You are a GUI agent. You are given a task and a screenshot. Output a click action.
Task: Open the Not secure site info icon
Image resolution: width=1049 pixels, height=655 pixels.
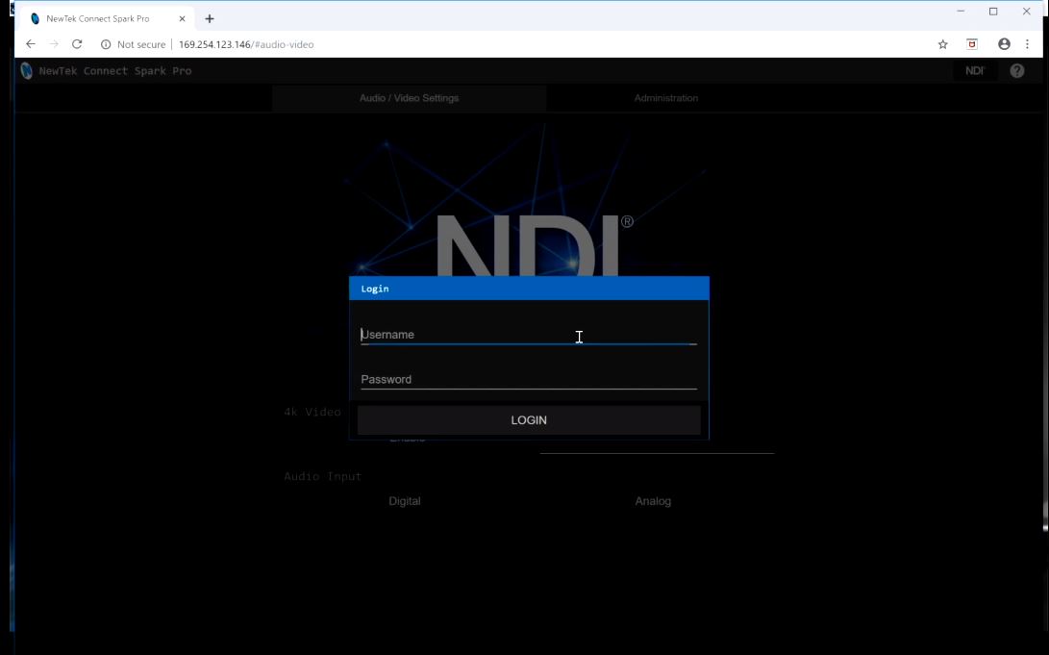tap(106, 45)
